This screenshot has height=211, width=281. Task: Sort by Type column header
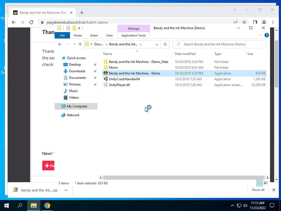click(218, 54)
